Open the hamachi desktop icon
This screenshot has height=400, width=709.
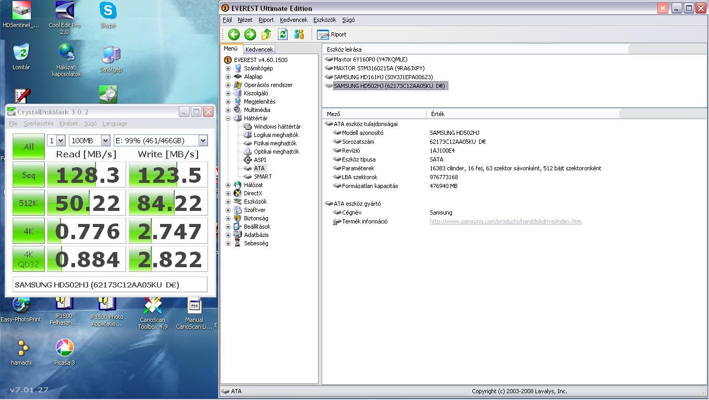click(x=21, y=352)
